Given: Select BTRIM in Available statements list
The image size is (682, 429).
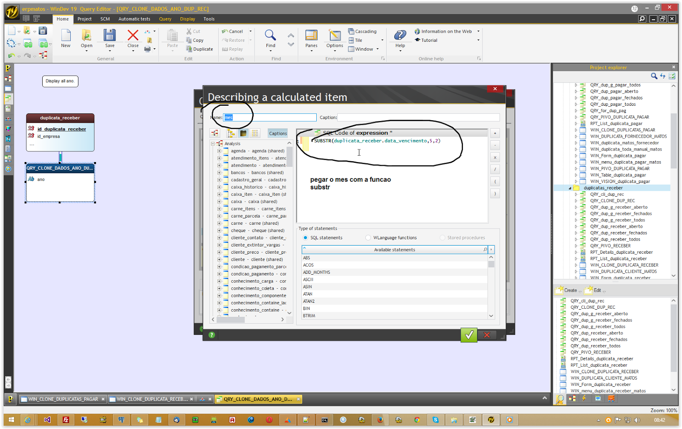Looking at the screenshot, I should [394, 316].
